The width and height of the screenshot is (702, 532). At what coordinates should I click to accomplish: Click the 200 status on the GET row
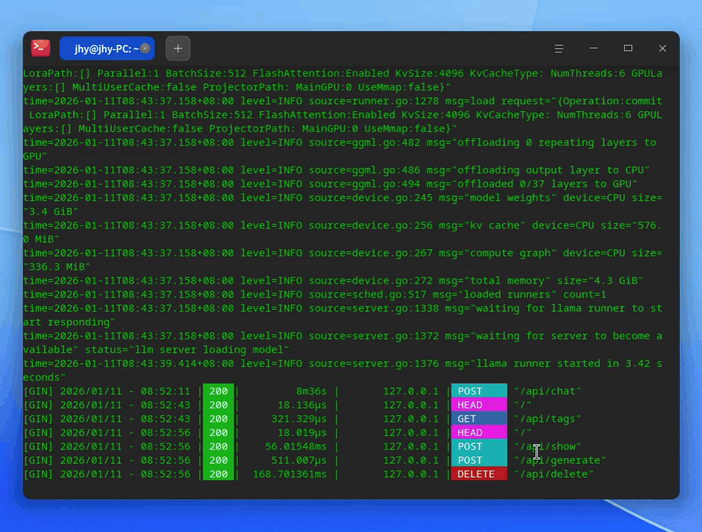(218, 419)
